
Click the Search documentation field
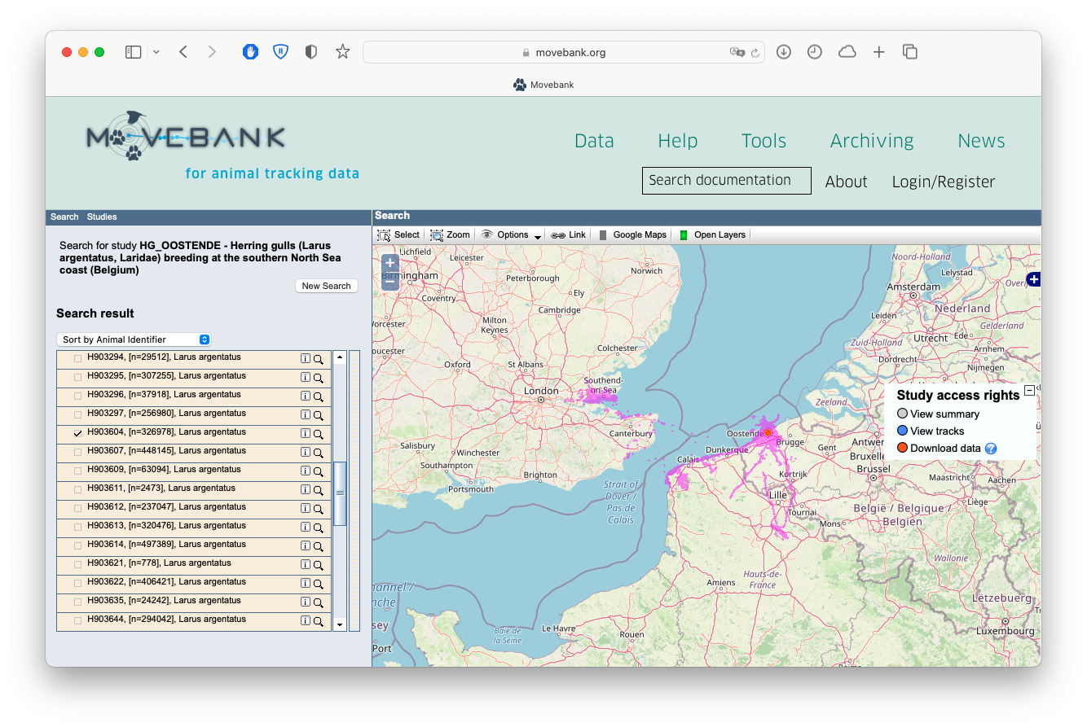(727, 181)
